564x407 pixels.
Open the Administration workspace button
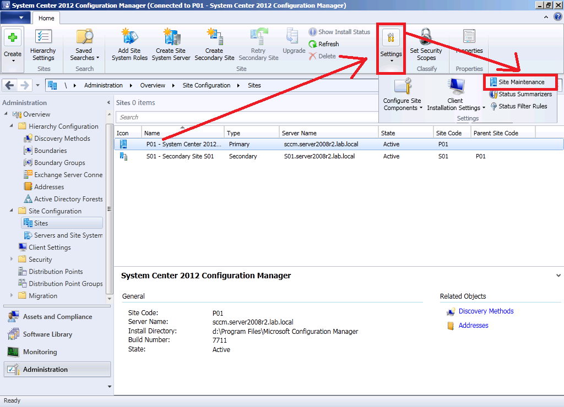click(57, 370)
